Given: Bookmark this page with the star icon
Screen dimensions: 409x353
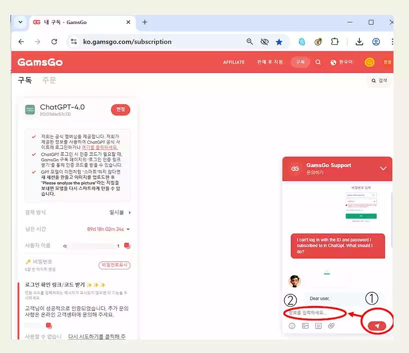Looking at the screenshot, I should click(279, 42).
